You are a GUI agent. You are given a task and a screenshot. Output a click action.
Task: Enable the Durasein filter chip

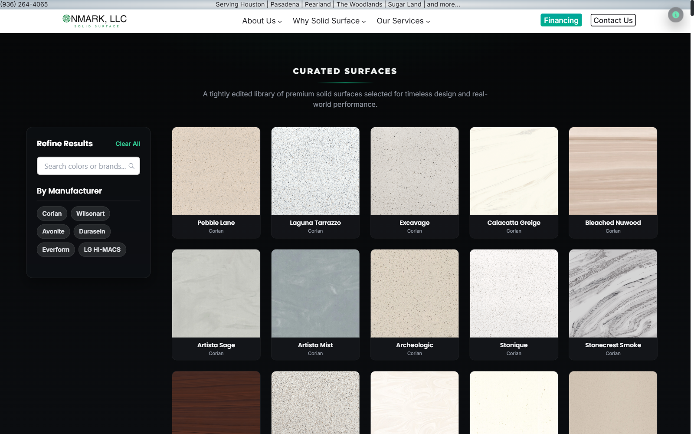(x=92, y=231)
